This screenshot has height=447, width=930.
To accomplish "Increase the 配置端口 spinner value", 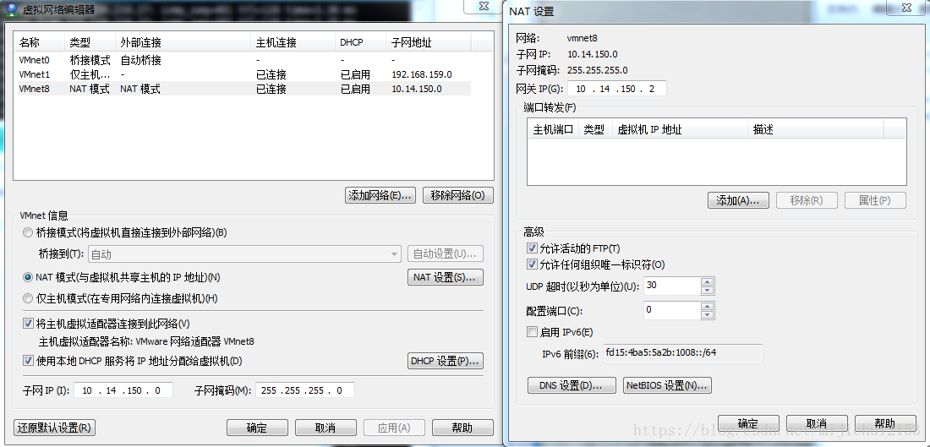I will click(707, 306).
